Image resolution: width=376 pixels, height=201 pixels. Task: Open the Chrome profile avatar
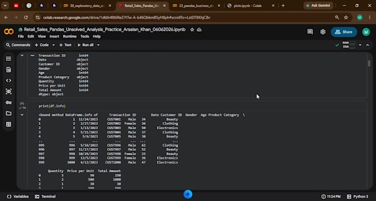360,17
